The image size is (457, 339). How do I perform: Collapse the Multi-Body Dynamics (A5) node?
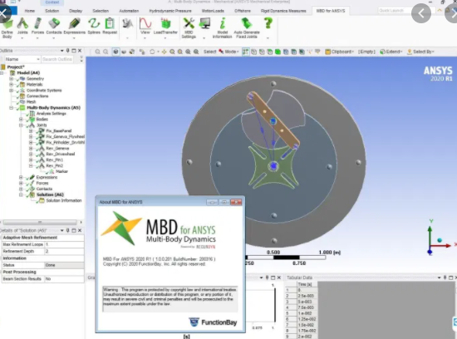click(11, 108)
